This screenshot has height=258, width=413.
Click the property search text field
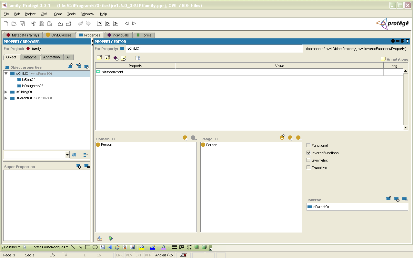point(35,155)
